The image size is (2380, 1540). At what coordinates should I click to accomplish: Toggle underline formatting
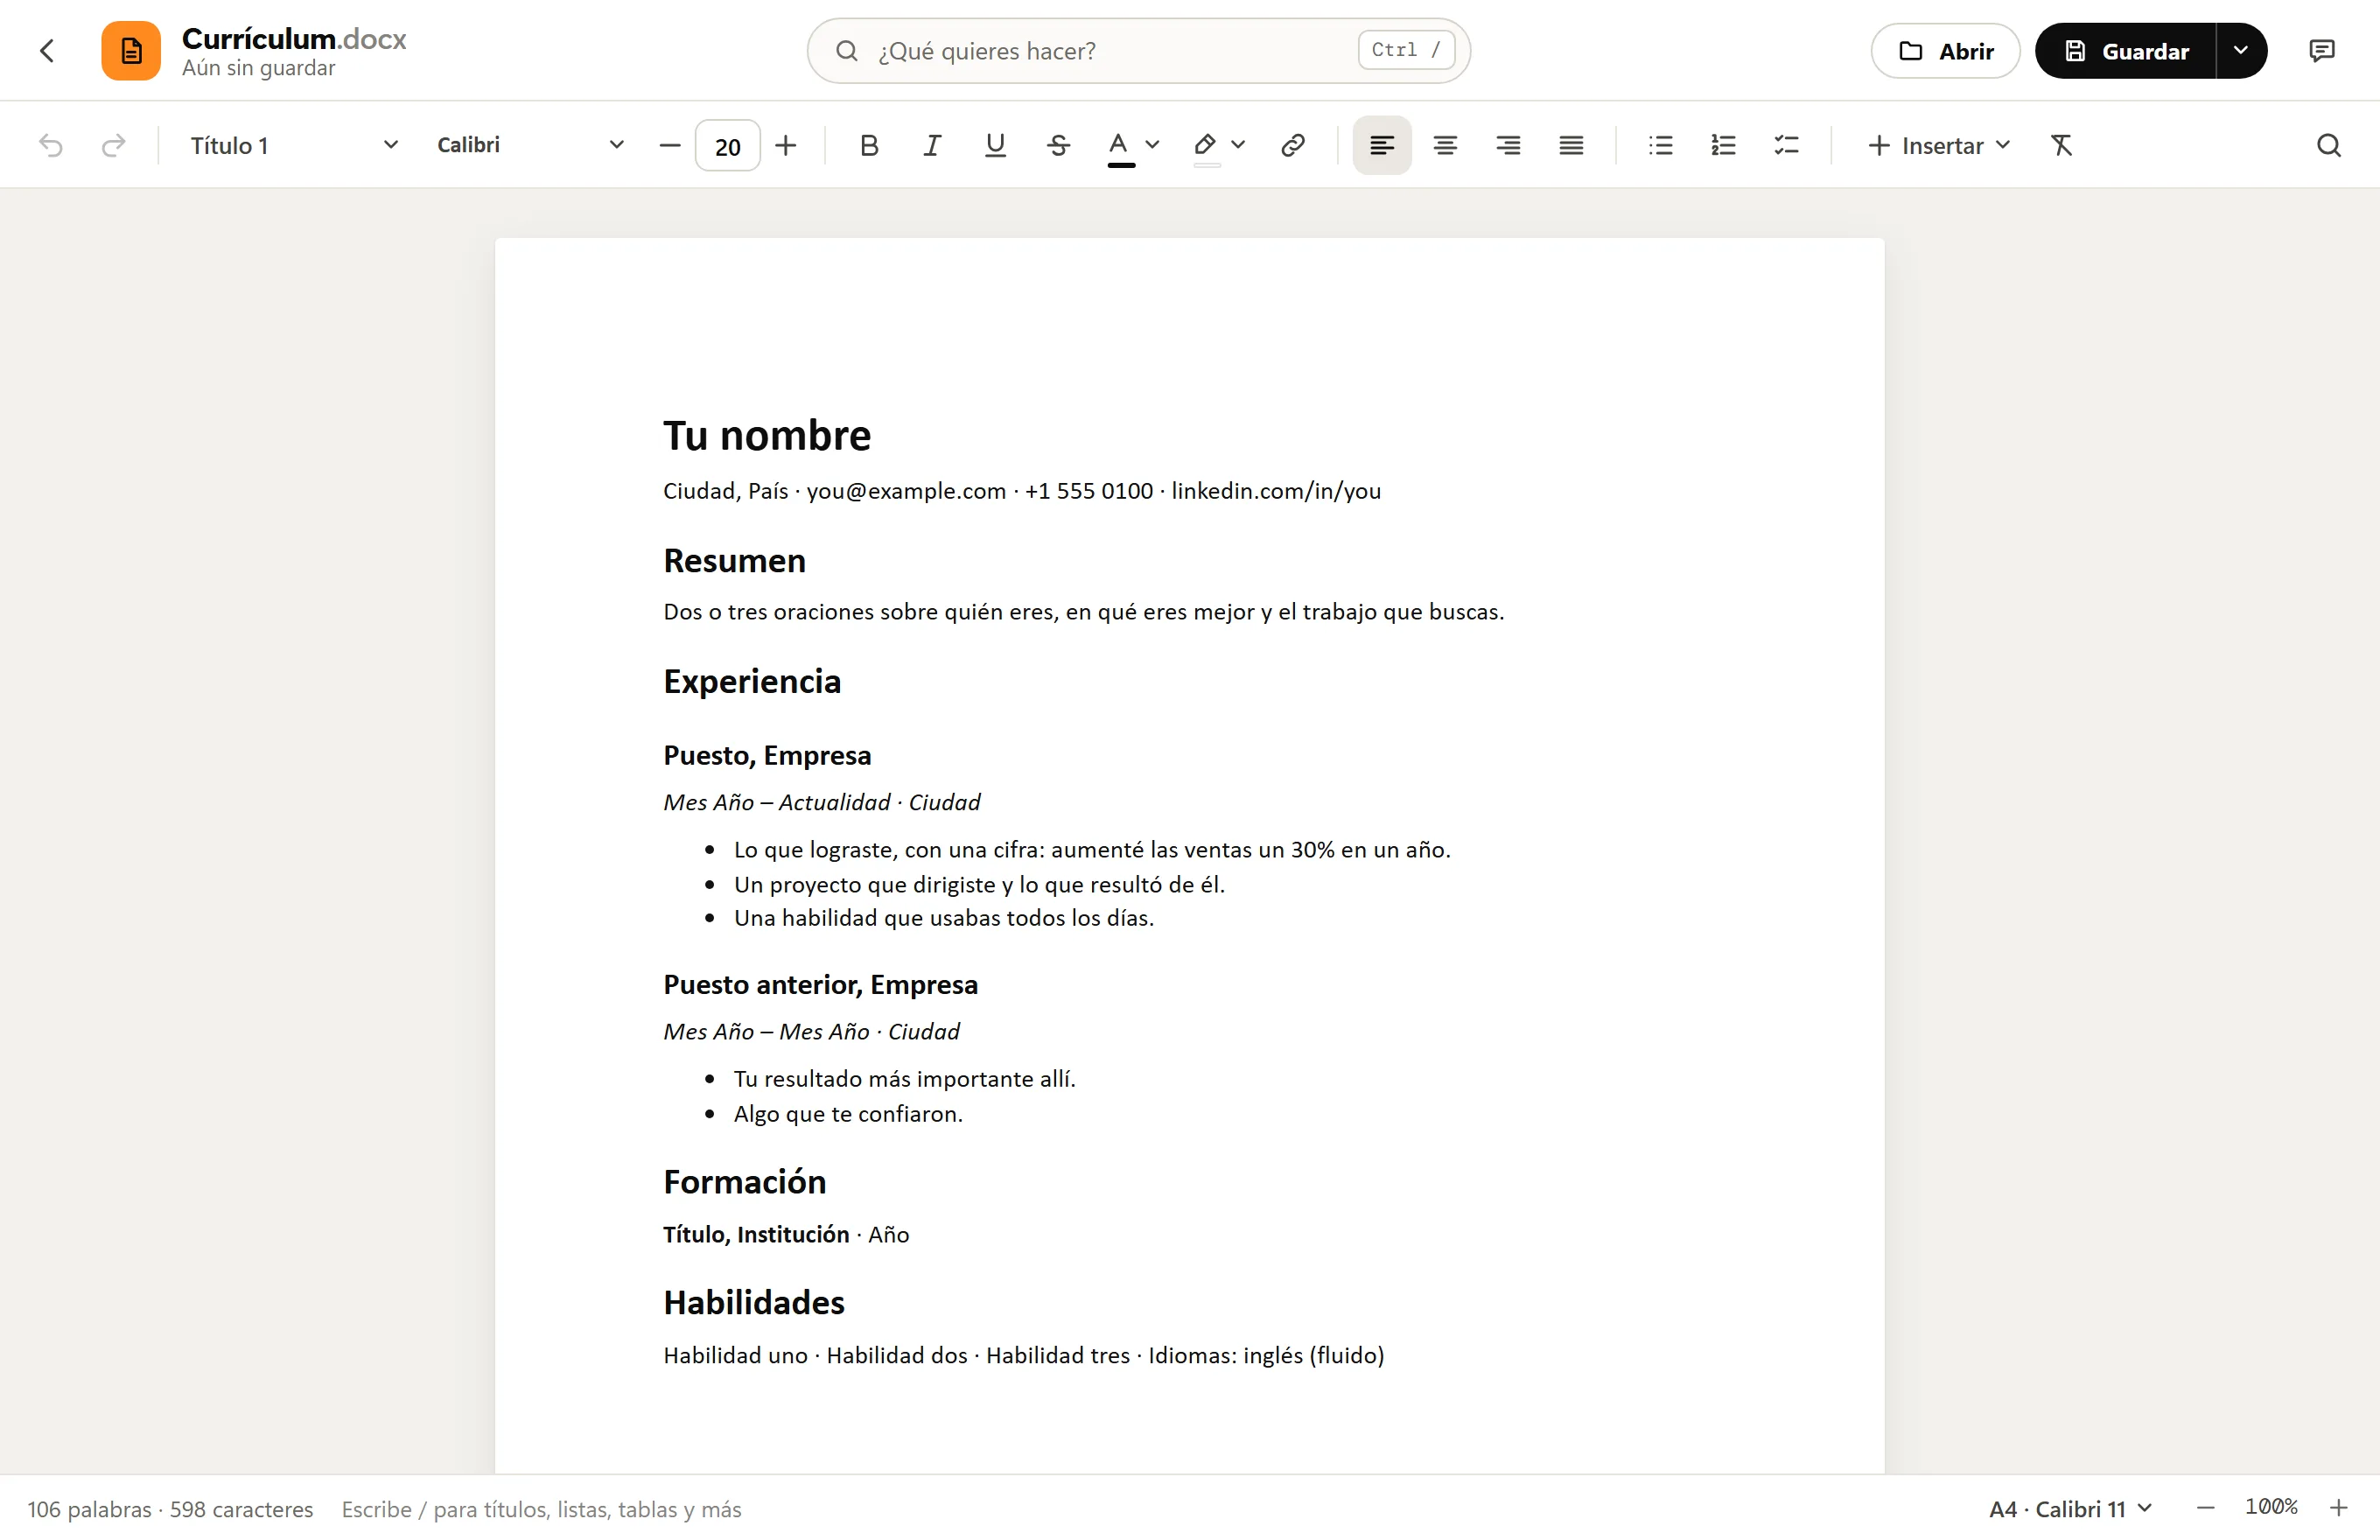click(x=995, y=146)
